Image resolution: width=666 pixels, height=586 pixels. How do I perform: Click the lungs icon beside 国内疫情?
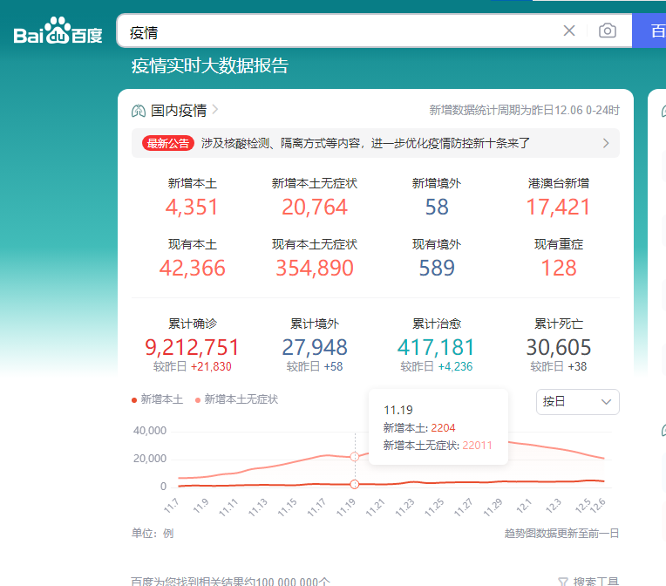coord(139,111)
